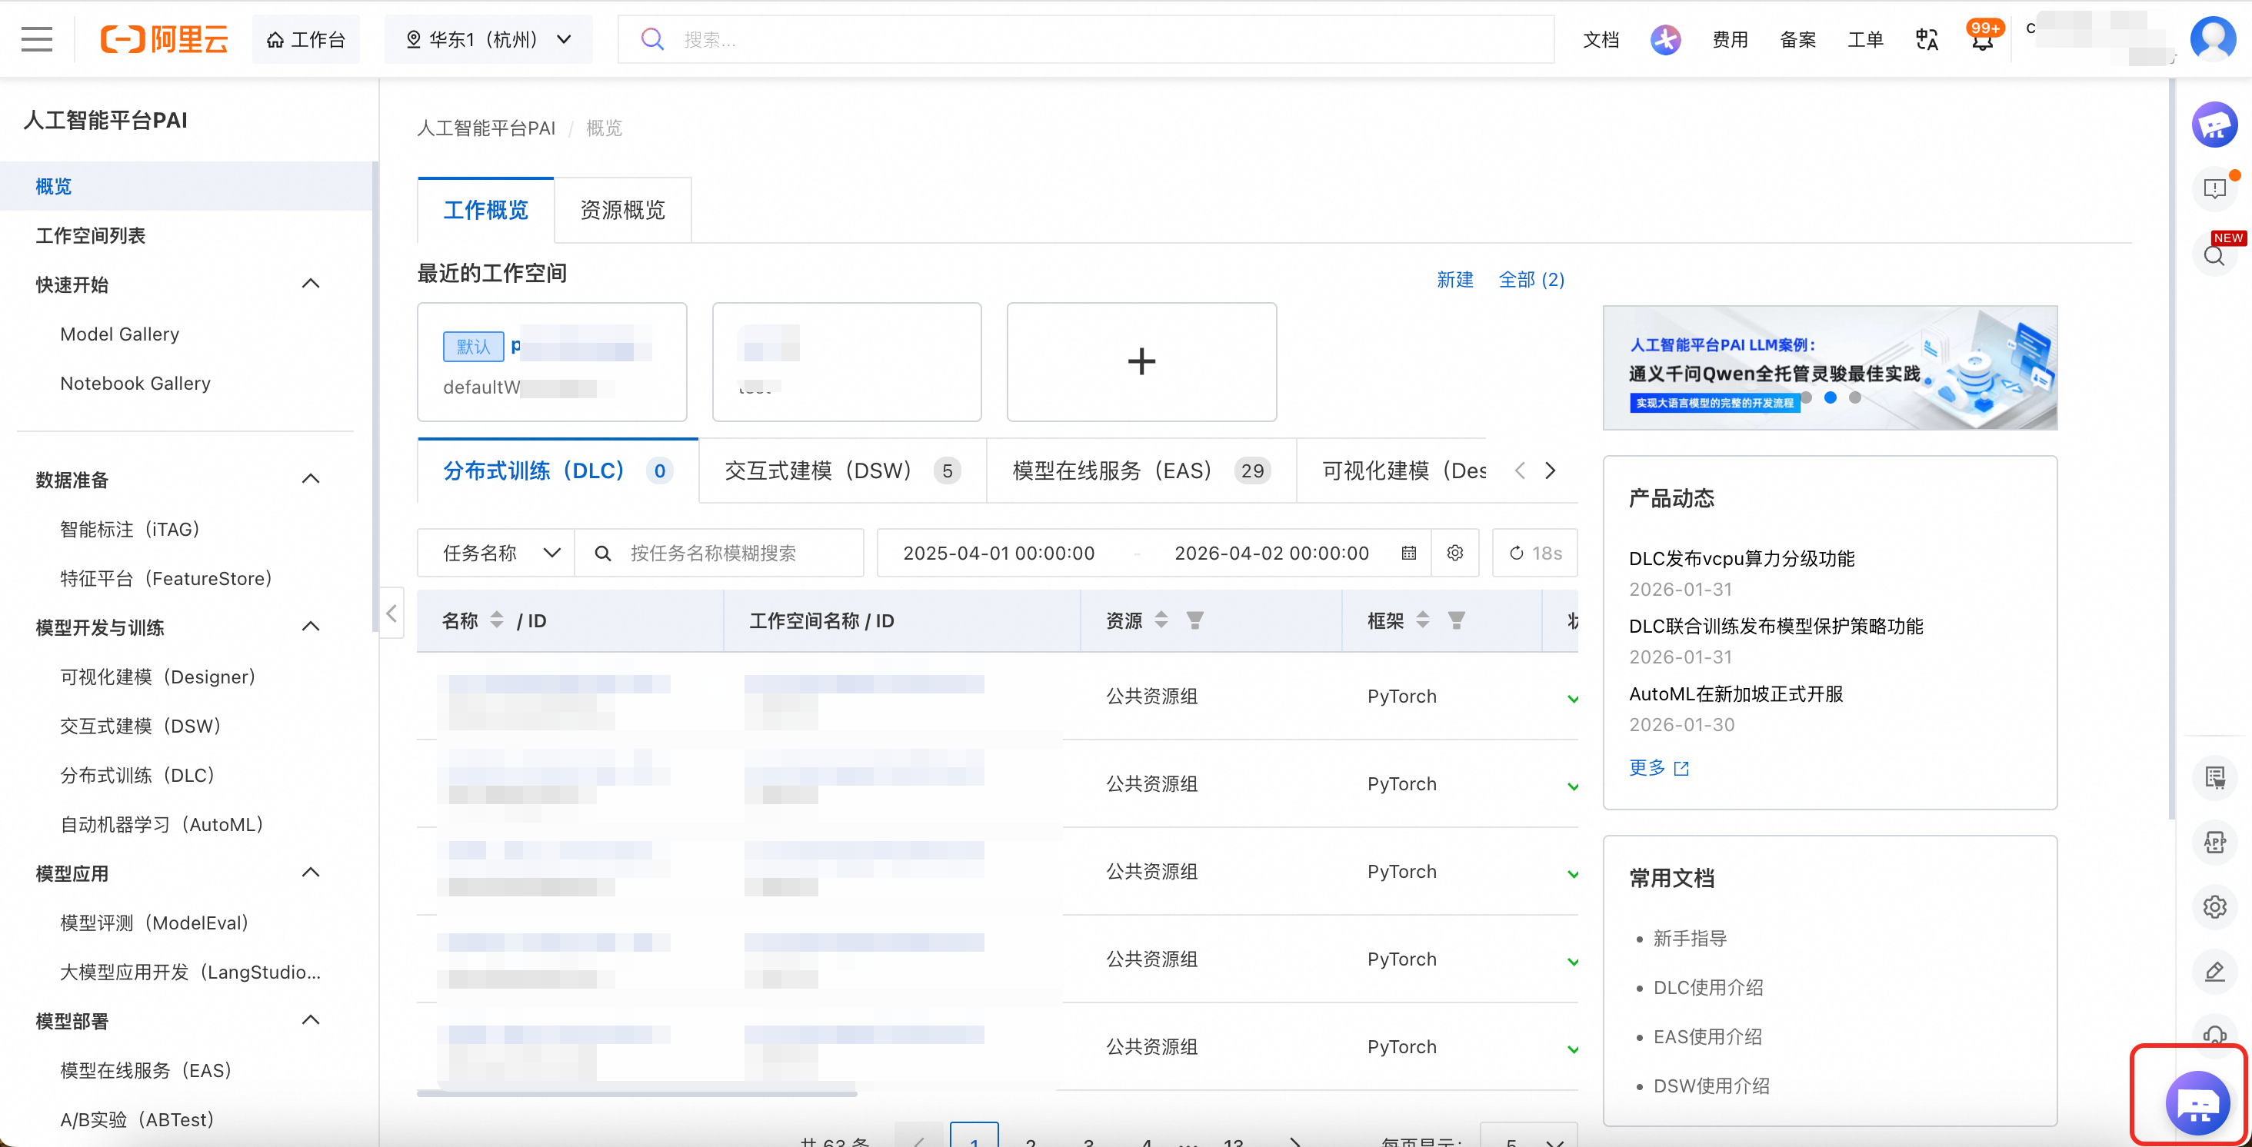Screen dimensions: 2252x1147
Task: Open Notebook Gallery in sidebar
Action: (135, 383)
